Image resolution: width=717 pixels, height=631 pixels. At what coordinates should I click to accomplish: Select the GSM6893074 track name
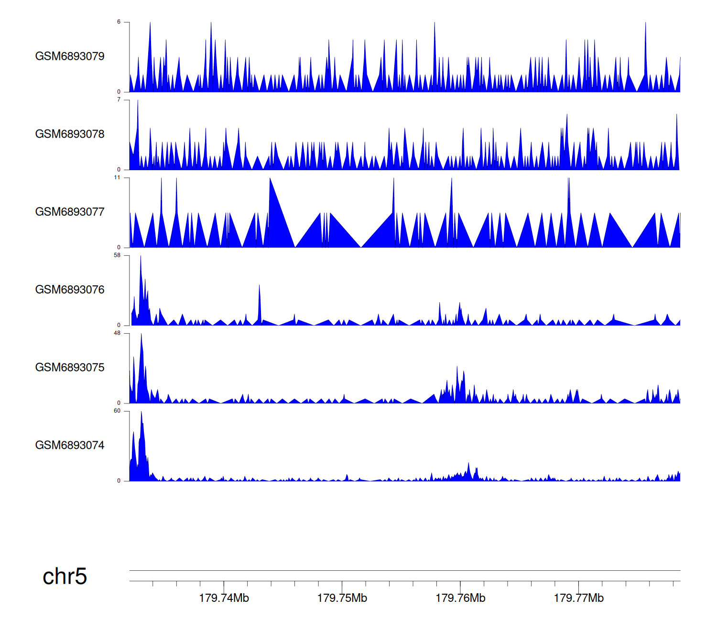[70, 446]
